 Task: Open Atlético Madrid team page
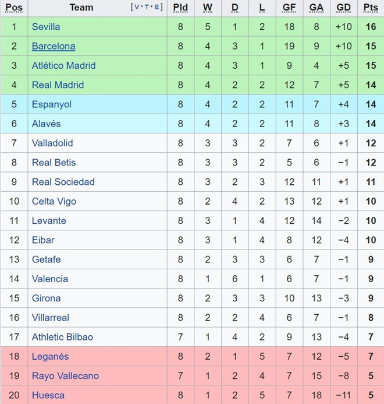tap(63, 65)
